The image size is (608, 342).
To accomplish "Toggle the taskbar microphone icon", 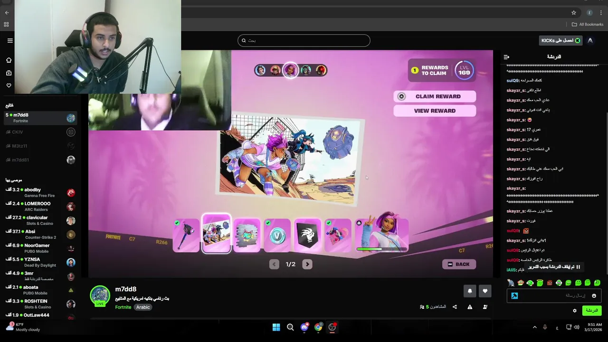I will pos(545,327).
